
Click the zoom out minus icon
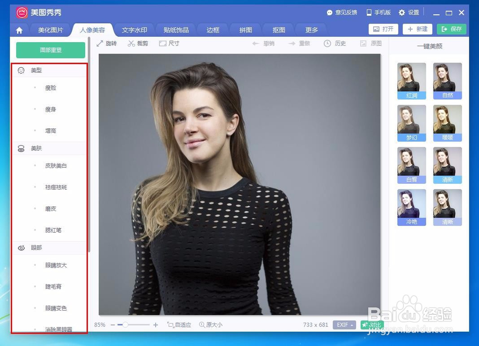click(x=113, y=325)
